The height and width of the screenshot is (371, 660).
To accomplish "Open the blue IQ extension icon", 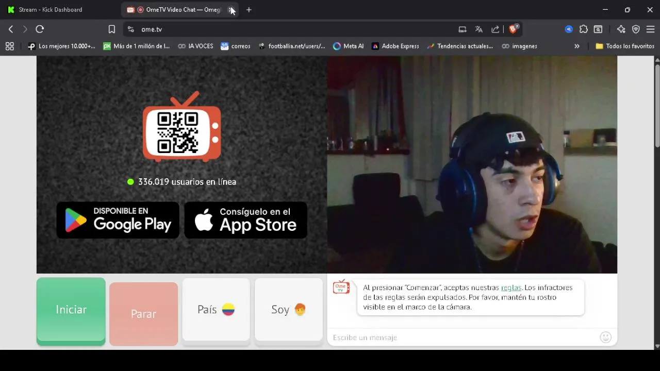I will point(569,29).
